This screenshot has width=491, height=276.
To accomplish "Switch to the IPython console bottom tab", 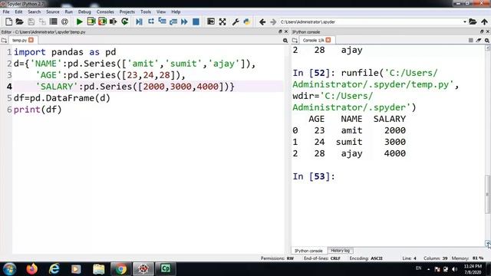I will pyautogui.click(x=308, y=251).
